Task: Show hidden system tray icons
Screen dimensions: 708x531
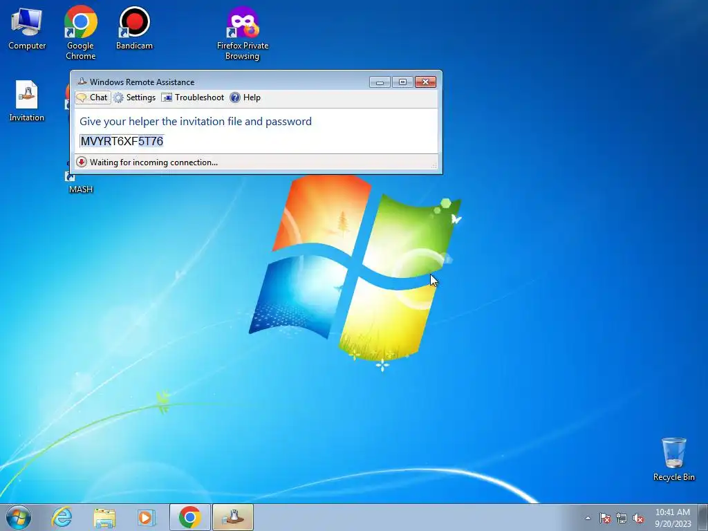Action: (588, 518)
